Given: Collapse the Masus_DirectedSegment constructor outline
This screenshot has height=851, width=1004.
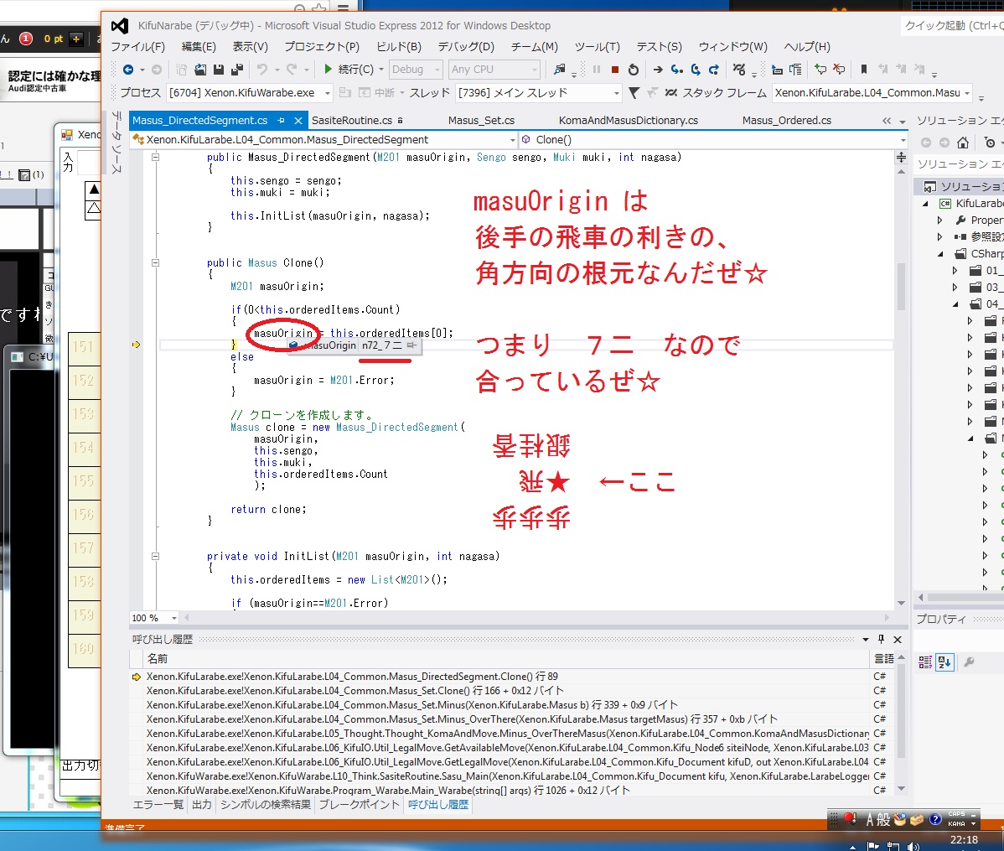Looking at the screenshot, I should (x=155, y=157).
